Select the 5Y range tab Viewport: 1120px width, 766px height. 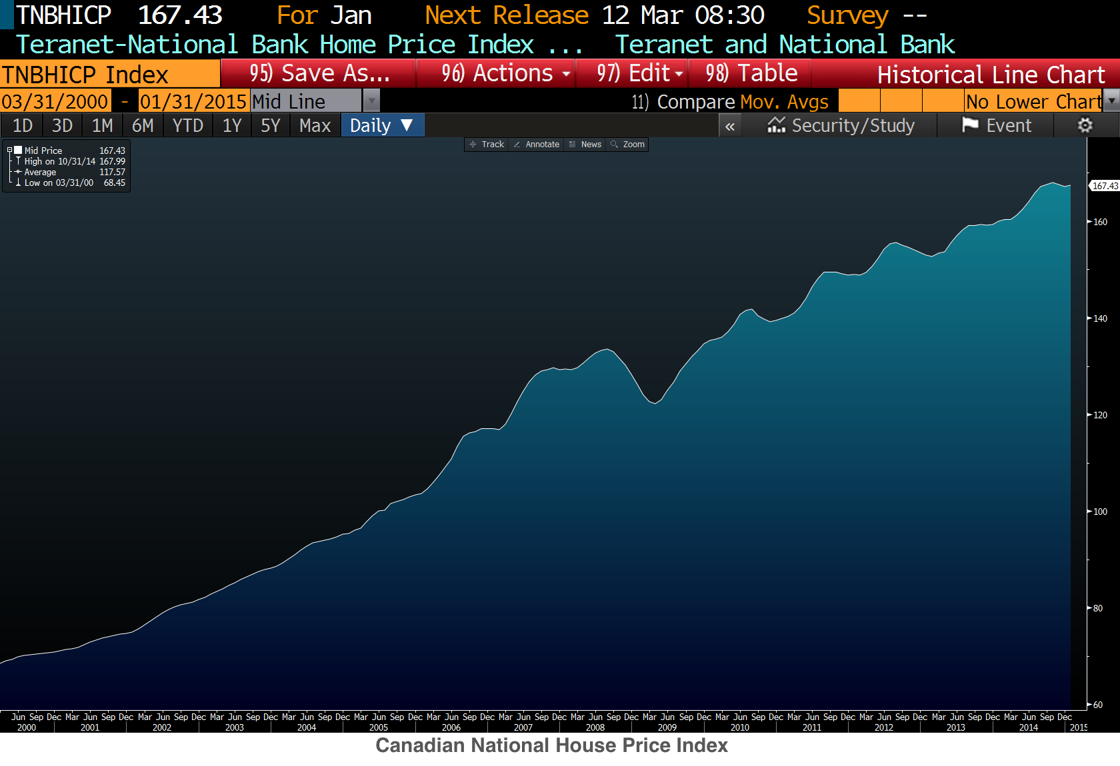[270, 125]
